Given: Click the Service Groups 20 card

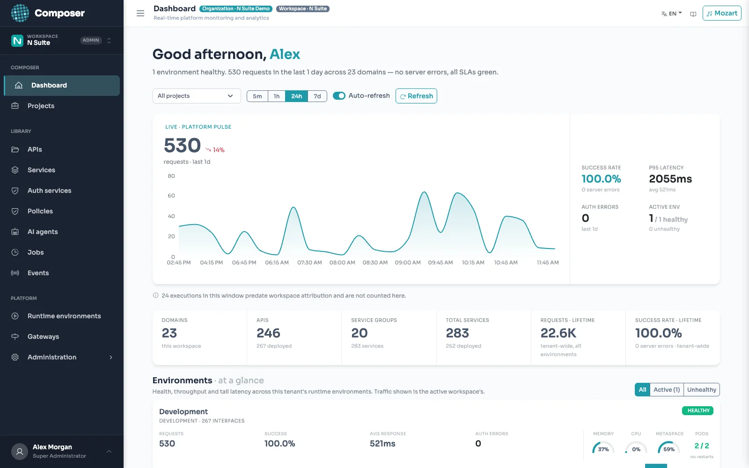Looking at the screenshot, I should click(389, 337).
